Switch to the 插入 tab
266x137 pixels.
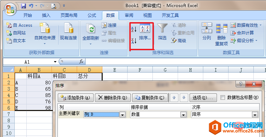(x=46, y=15)
